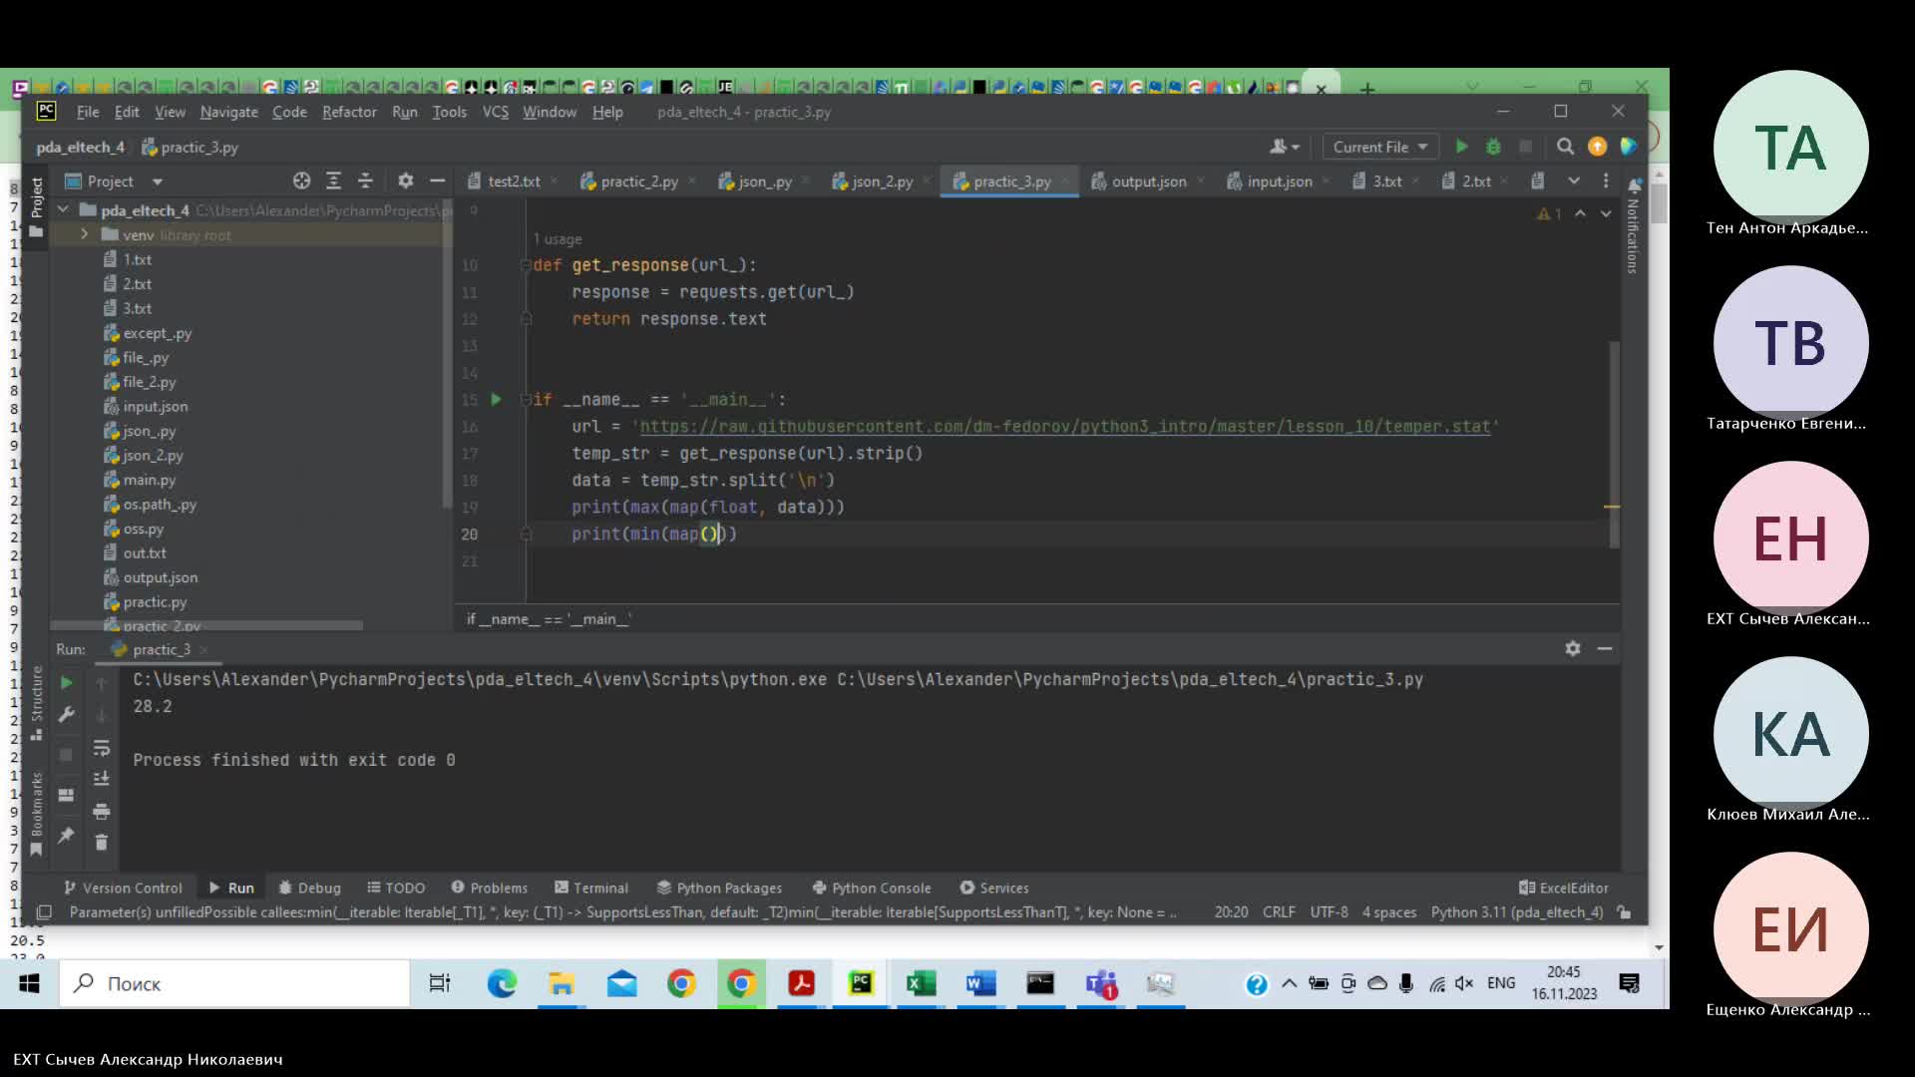Image resolution: width=1915 pixels, height=1077 pixels.
Task: Click the IDE update arrow icon
Action: coord(1597,147)
